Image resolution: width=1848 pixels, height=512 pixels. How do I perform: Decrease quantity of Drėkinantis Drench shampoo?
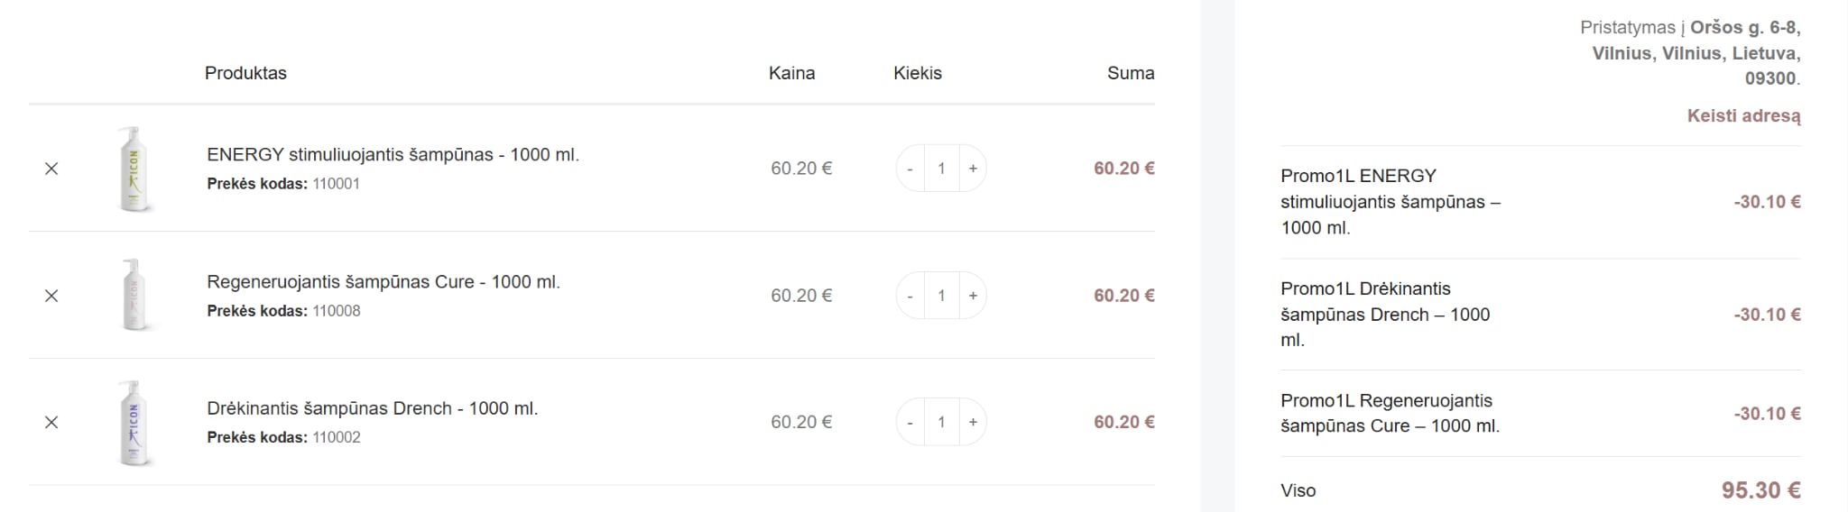(x=910, y=422)
